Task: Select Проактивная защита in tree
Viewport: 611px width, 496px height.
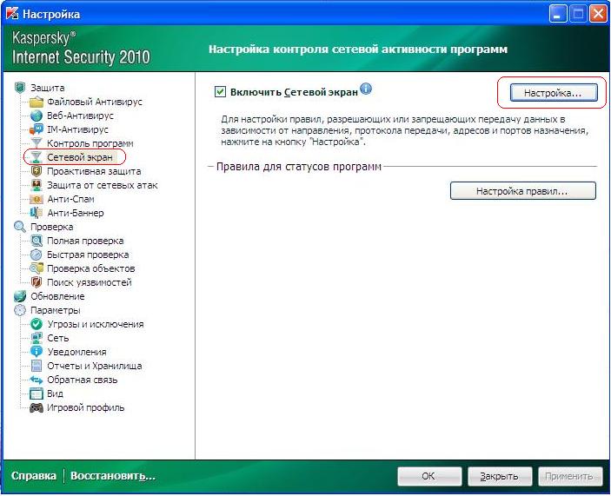Action: pyautogui.click(x=94, y=171)
